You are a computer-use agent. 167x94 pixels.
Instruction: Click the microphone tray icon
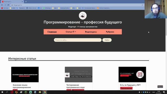139,92
